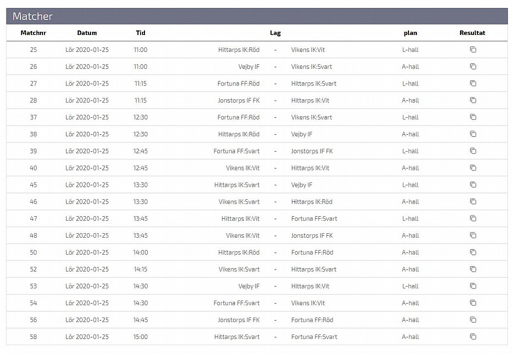Viewport: 512px width, 355px height.
Task: Click the Tid column header
Action: point(140,33)
